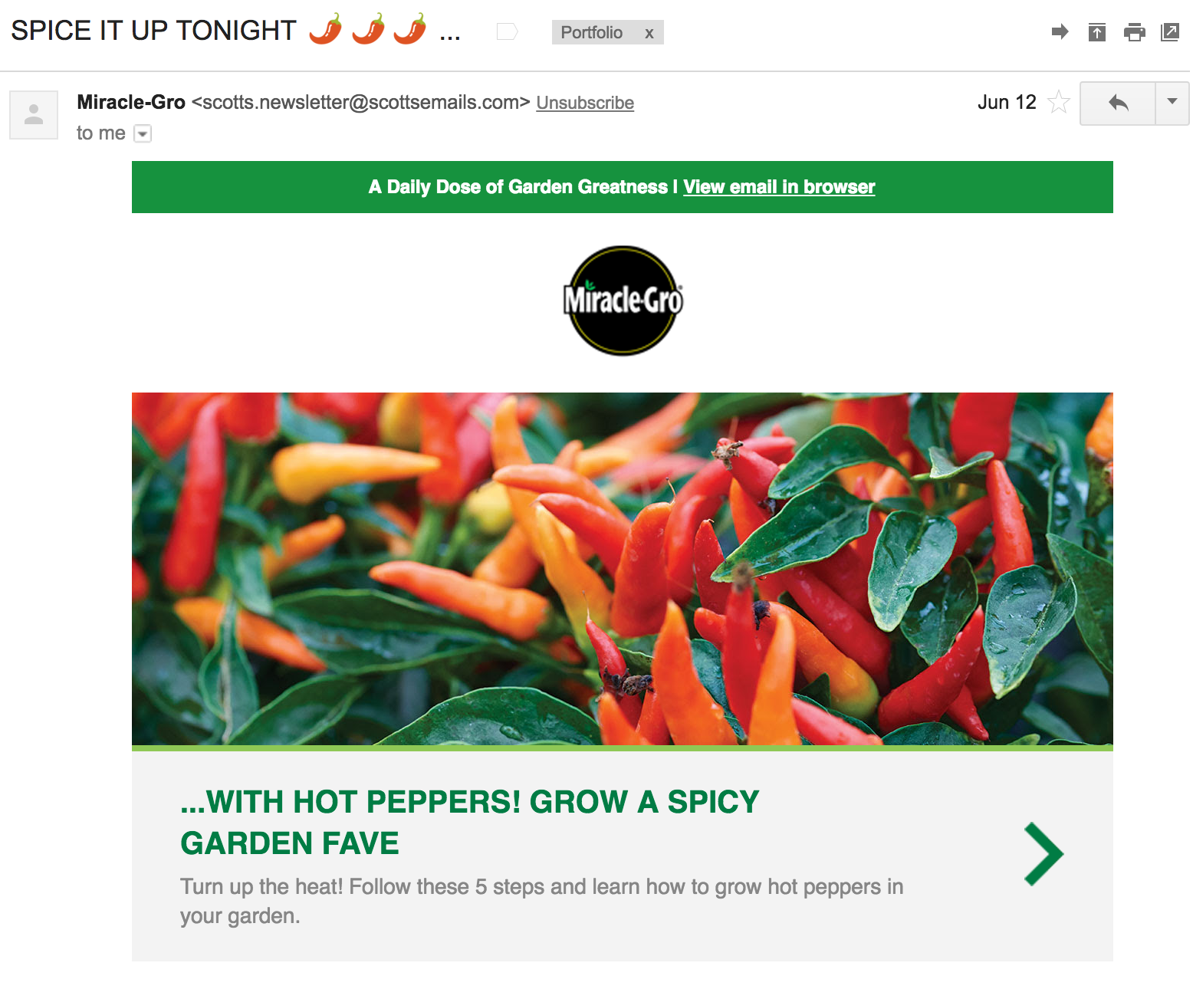
Task: Open the Portfolio label
Action: pyautogui.click(x=592, y=32)
